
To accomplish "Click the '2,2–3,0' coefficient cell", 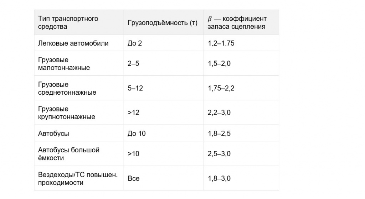I will 241,112.
